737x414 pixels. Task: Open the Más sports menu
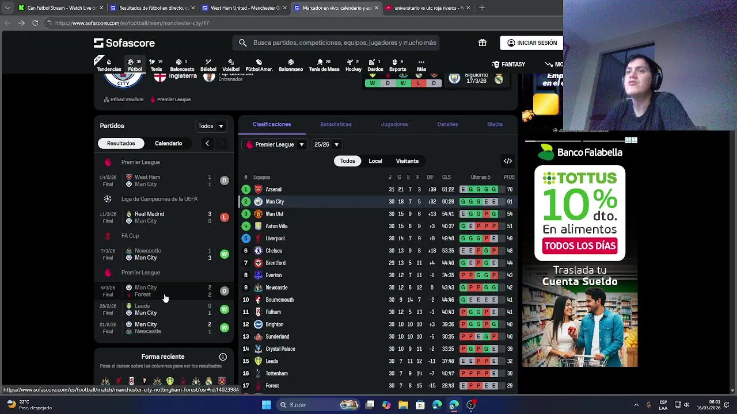(421, 66)
